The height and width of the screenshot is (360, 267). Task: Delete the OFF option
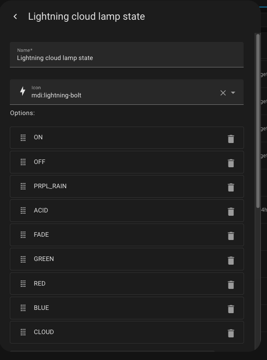pos(231,163)
